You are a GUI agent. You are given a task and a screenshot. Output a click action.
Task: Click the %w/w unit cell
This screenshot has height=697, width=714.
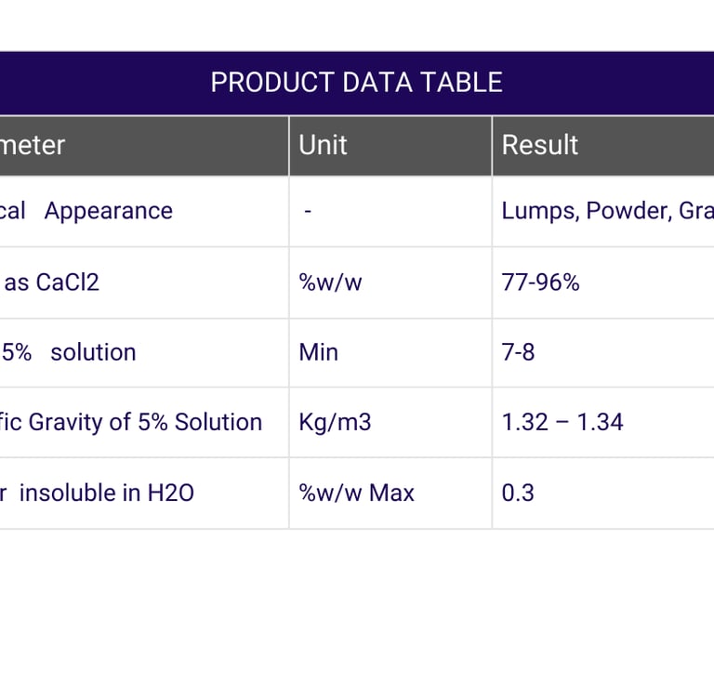pos(330,282)
